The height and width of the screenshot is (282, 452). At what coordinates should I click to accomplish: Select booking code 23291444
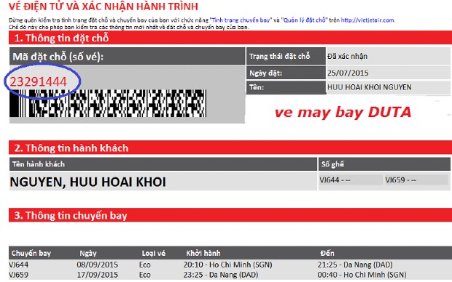[x=39, y=81]
